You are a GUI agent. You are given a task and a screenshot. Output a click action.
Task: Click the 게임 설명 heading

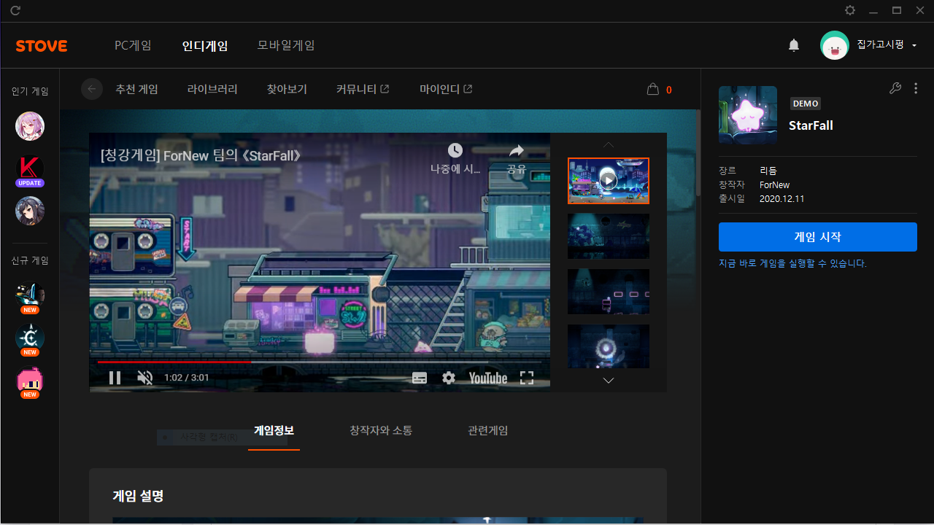[x=138, y=496]
